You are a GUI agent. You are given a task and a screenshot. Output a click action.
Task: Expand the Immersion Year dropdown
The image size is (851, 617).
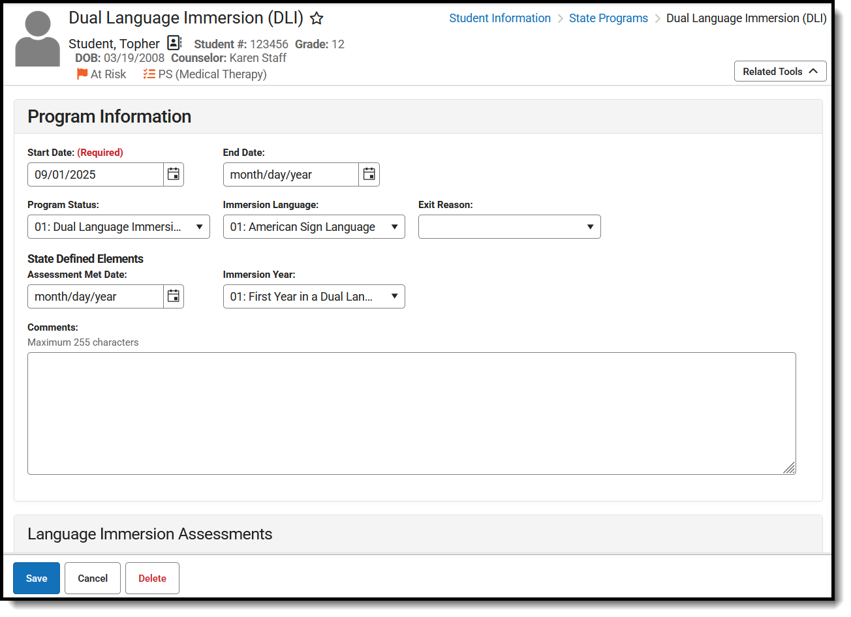point(314,297)
